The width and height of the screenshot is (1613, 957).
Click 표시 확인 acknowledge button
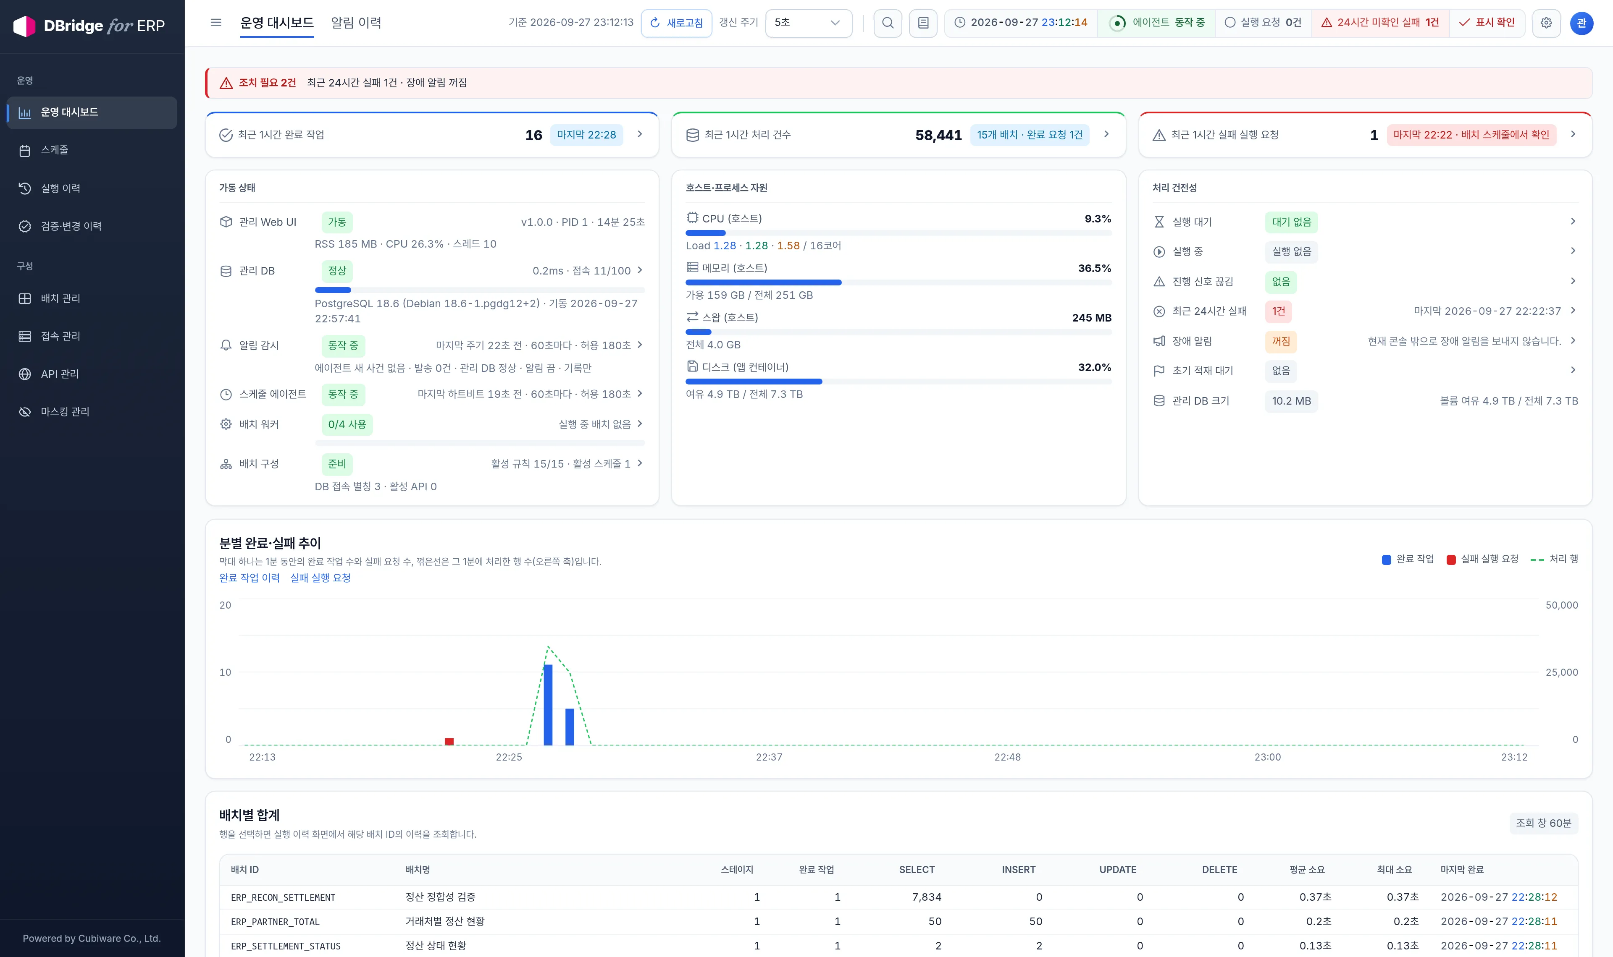[1487, 23]
